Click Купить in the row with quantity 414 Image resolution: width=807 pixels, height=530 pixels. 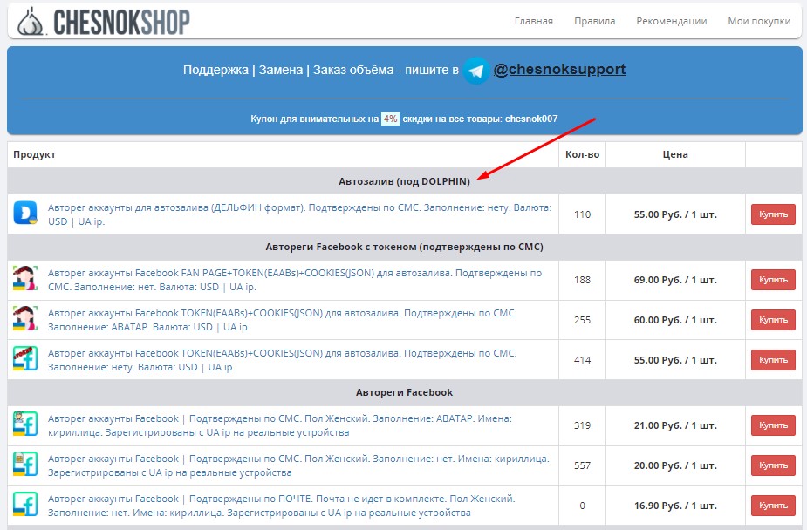pyautogui.click(x=773, y=360)
